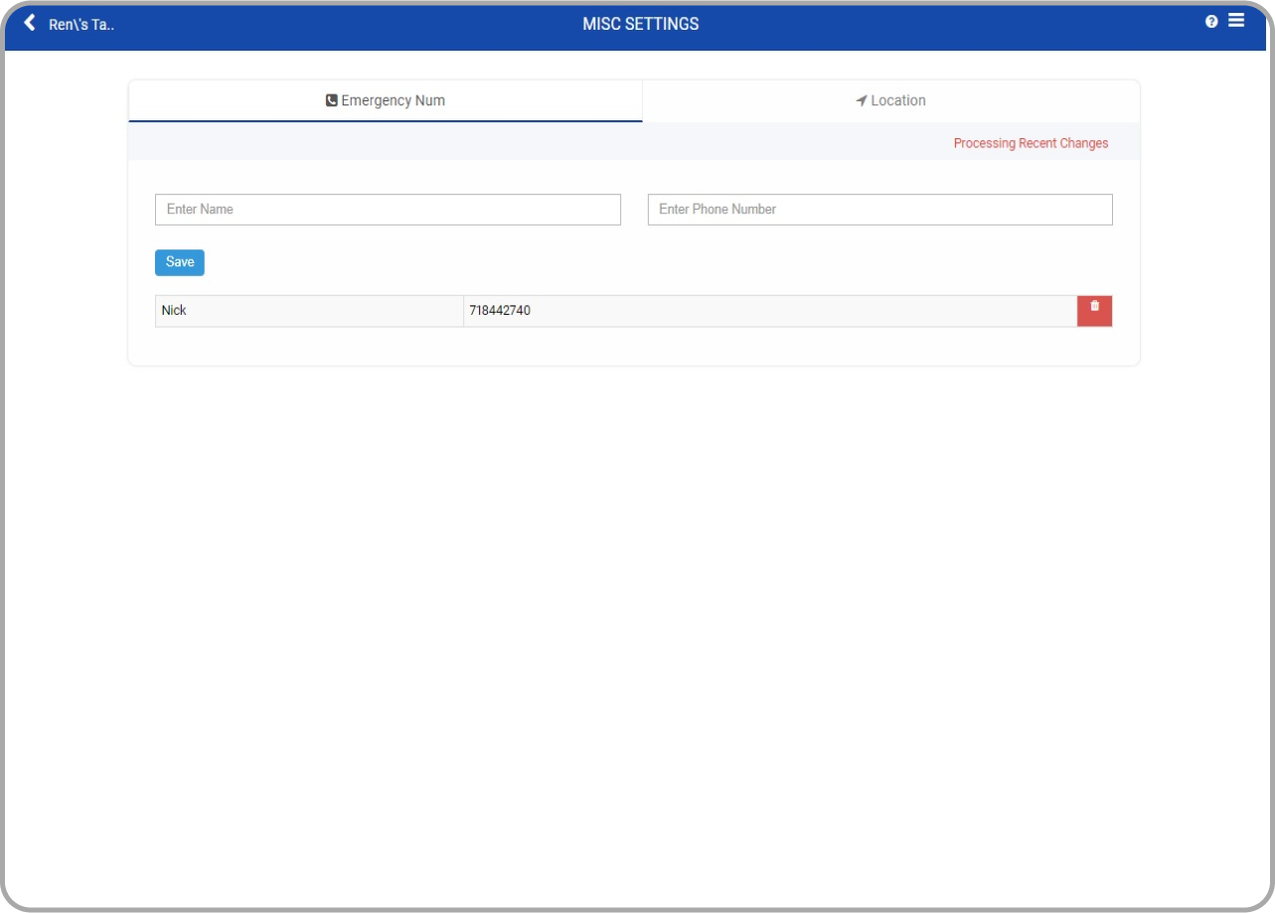Click the Ren's Ta.. device title
This screenshot has height=913, width=1275.
click(81, 24)
